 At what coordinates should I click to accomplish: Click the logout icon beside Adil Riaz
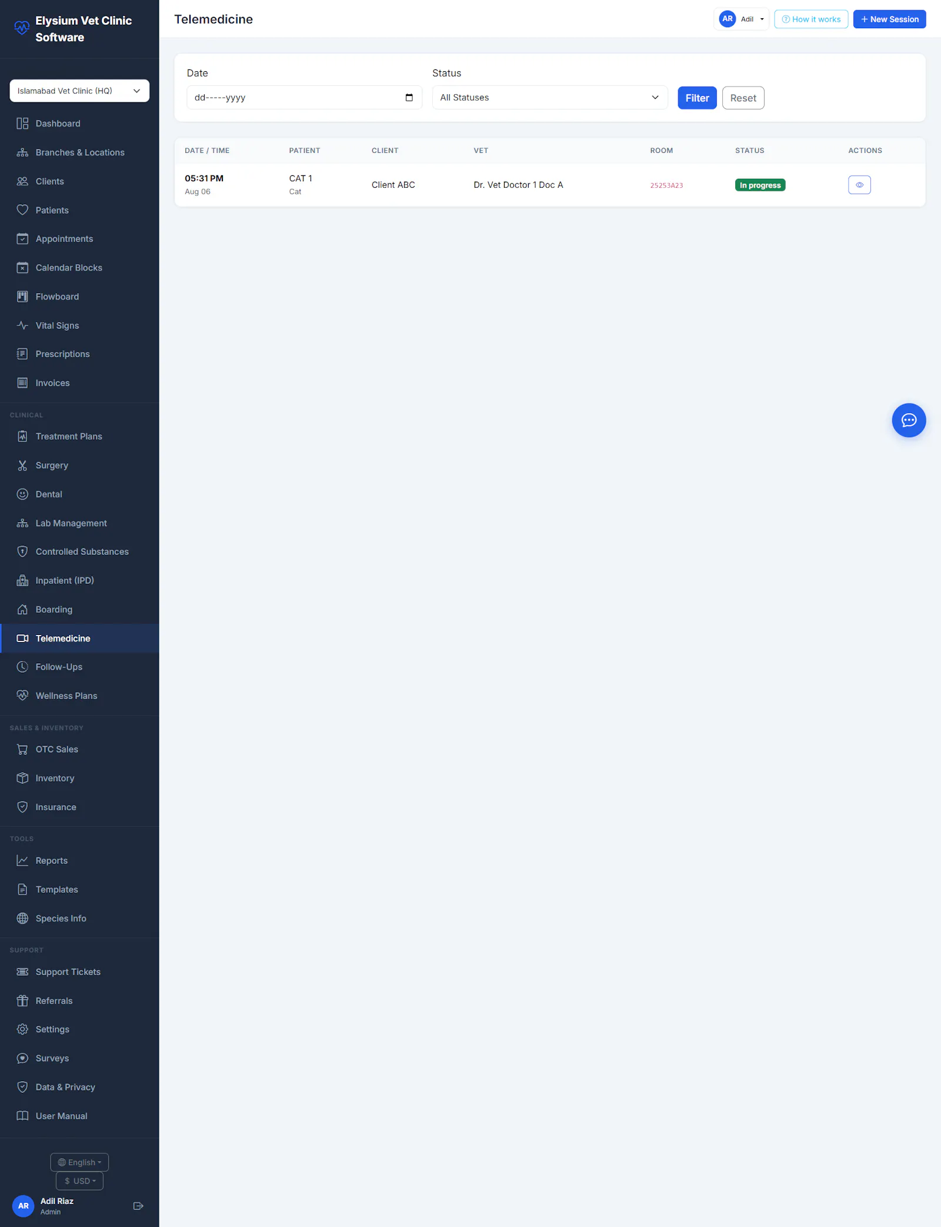pyautogui.click(x=138, y=1206)
